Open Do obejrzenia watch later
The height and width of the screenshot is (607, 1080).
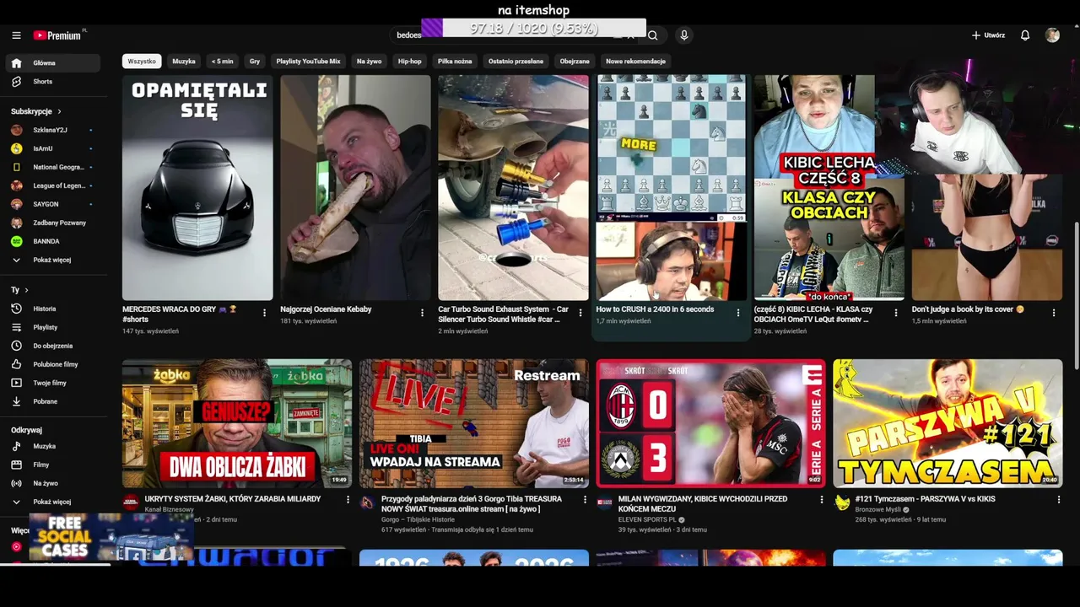pyautogui.click(x=53, y=346)
